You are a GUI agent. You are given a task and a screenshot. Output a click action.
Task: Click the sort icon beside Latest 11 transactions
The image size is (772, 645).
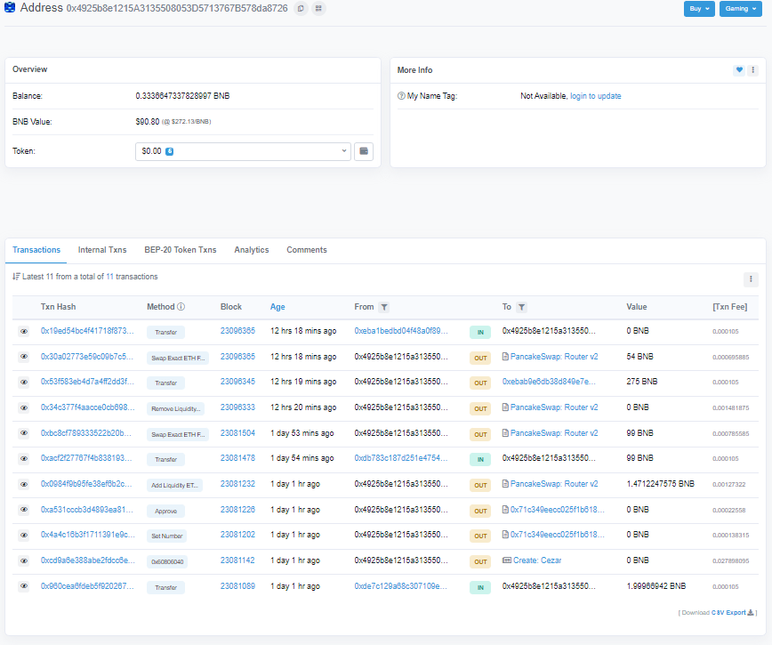tap(16, 277)
